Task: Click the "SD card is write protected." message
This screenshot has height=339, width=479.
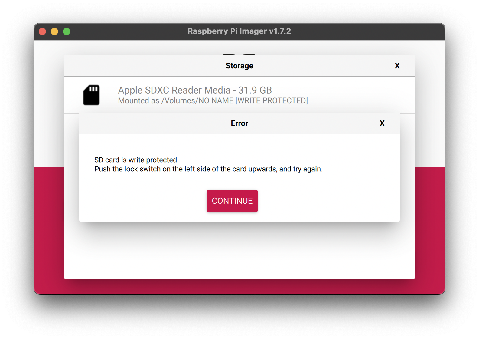Action: pyautogui.click(x=136, y=160)
